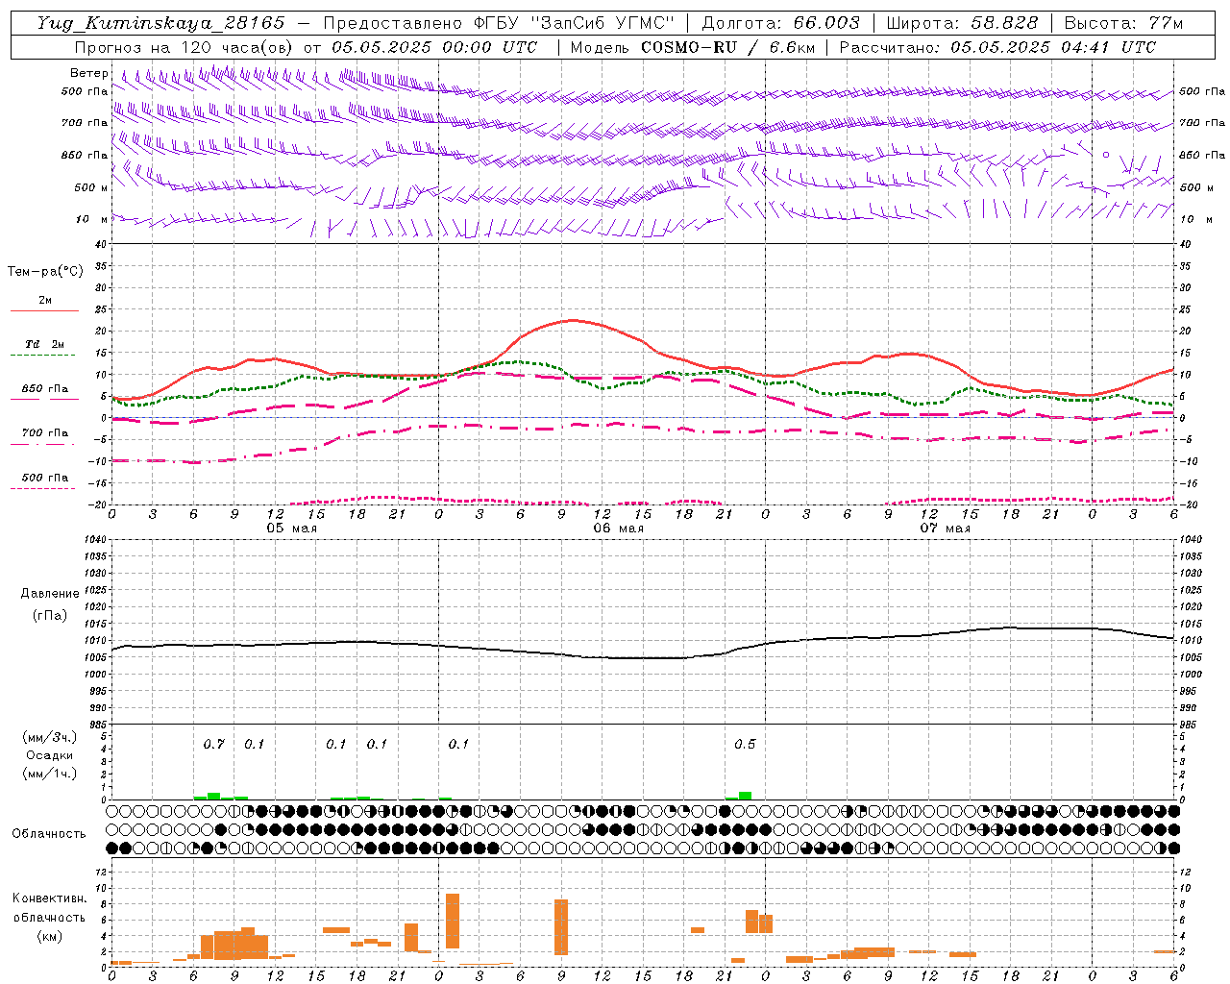Click the Ветер panel label
The width and height of the screenshot is (1230, 984).
tap(89, 73)
